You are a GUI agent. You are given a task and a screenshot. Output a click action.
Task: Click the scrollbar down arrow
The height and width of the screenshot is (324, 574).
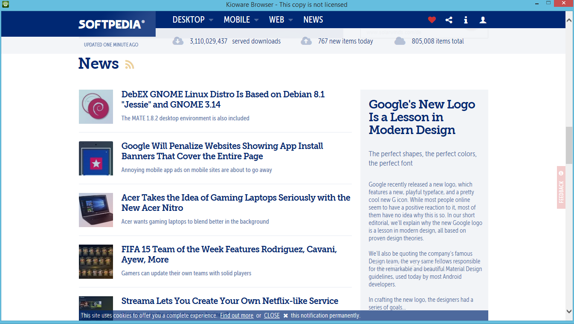tap(569, 311)
